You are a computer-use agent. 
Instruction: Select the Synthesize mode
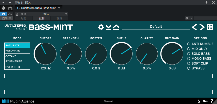tap(17, 61)
